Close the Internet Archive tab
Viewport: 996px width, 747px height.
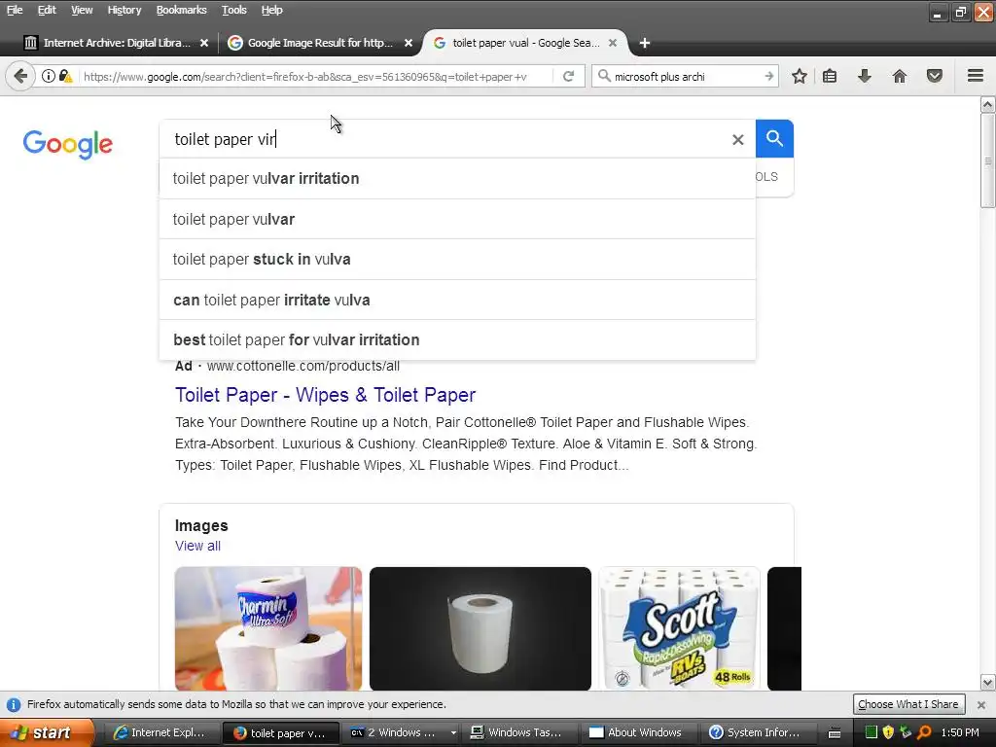[x=204, y=43]
